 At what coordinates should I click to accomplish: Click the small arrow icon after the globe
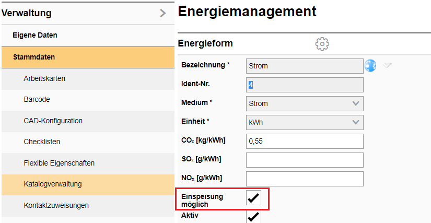(387, 65)
